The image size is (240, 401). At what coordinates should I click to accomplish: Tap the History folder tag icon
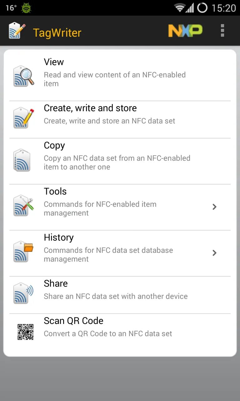click(24, 252)
